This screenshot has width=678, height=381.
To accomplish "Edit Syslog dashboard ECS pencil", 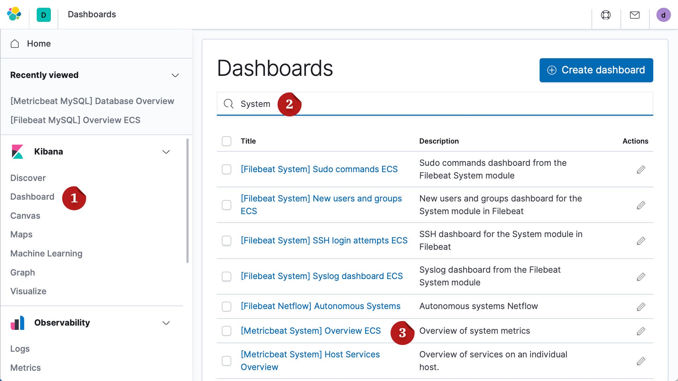I will coord(641,277).
